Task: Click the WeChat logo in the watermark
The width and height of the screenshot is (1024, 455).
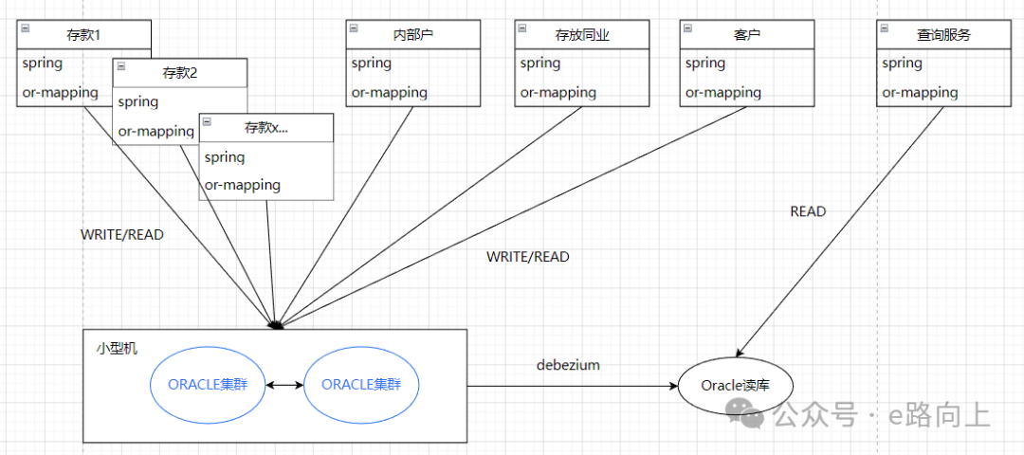Action: [745, 414]
